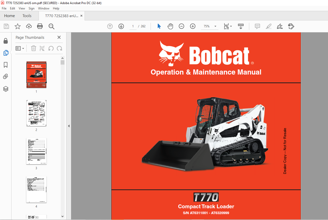Open the Layers panel icon
The image size is (328, 220).
[x=6, y=89]
